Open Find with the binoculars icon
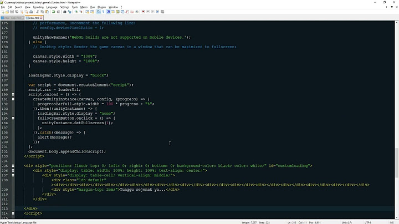Viewport: 399px width, 224px height. (x=65, y=12)
